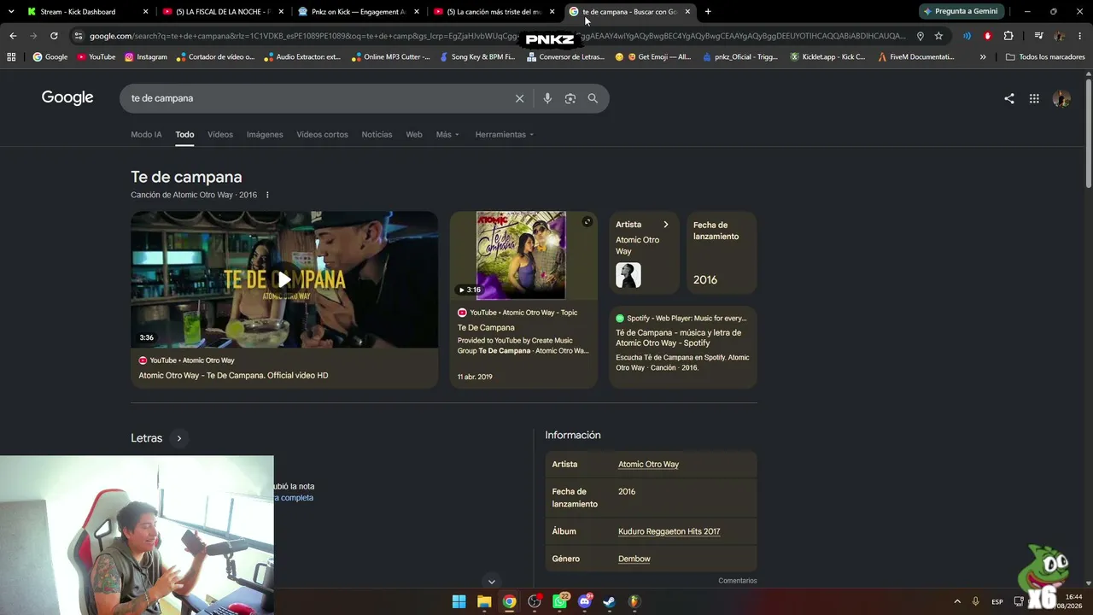Viewport: 1093px width, 615px height.
Task: Open WhatsApp from the taskbar
Action: coord(560,601)
